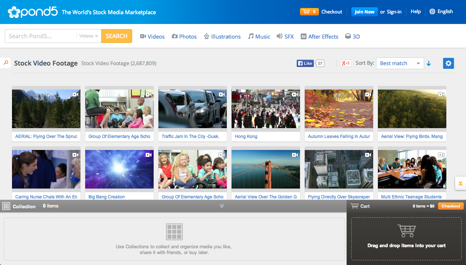Screen dimensions: 466x265
Task: Toggle sort direction with the blue arrow
Action: (x=429, y=63)
